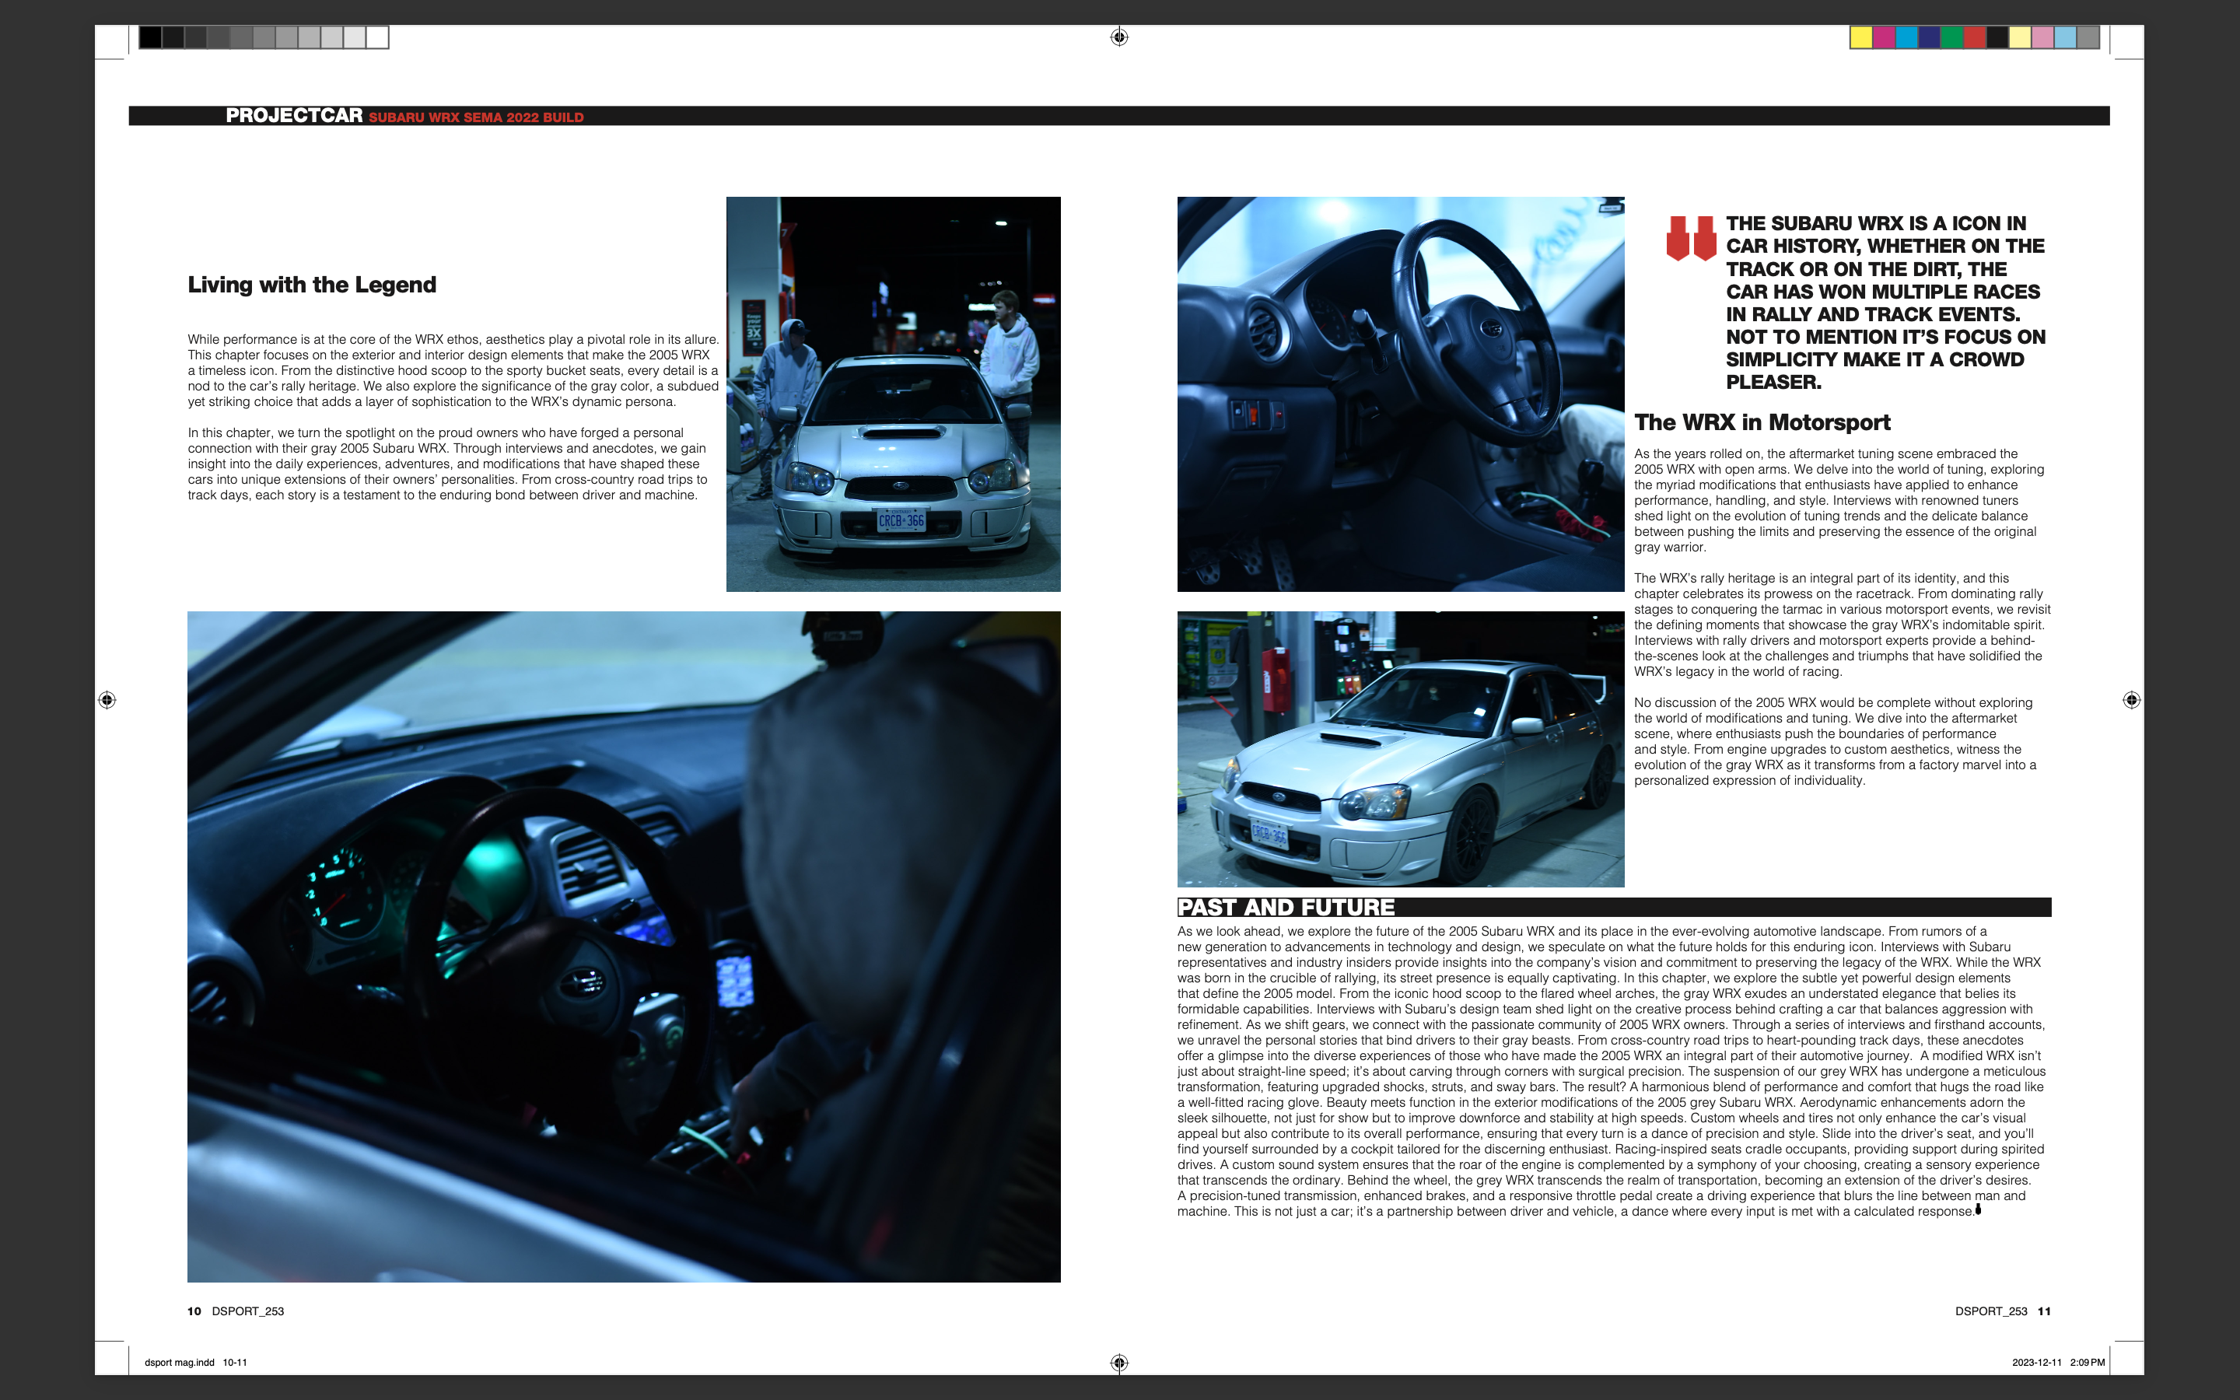Click the paragraph starting 'As we look ahead'
The width and height of the screenshot is (2240, 1400).
[x=1612, y=1071]
